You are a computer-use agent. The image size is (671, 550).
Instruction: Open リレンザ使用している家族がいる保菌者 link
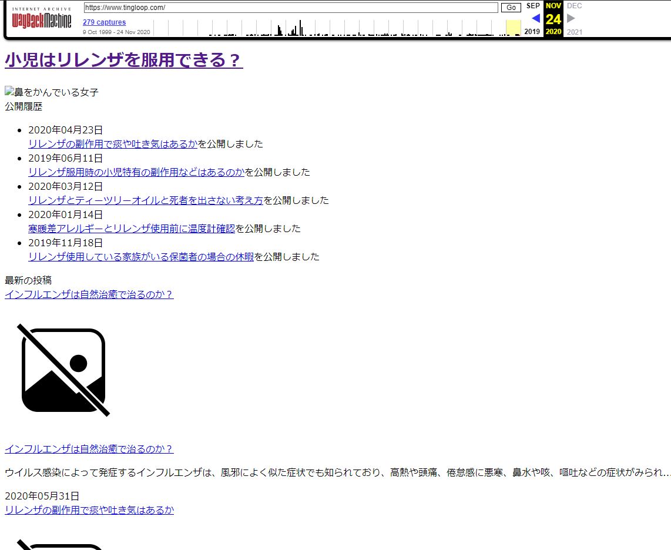(141, 257)
